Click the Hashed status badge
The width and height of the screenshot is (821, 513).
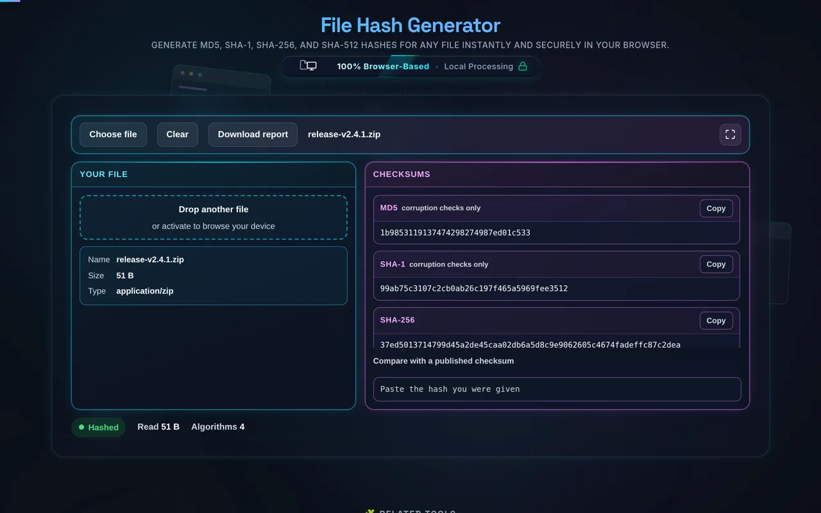pyautogui.click(x=99, y=427)
